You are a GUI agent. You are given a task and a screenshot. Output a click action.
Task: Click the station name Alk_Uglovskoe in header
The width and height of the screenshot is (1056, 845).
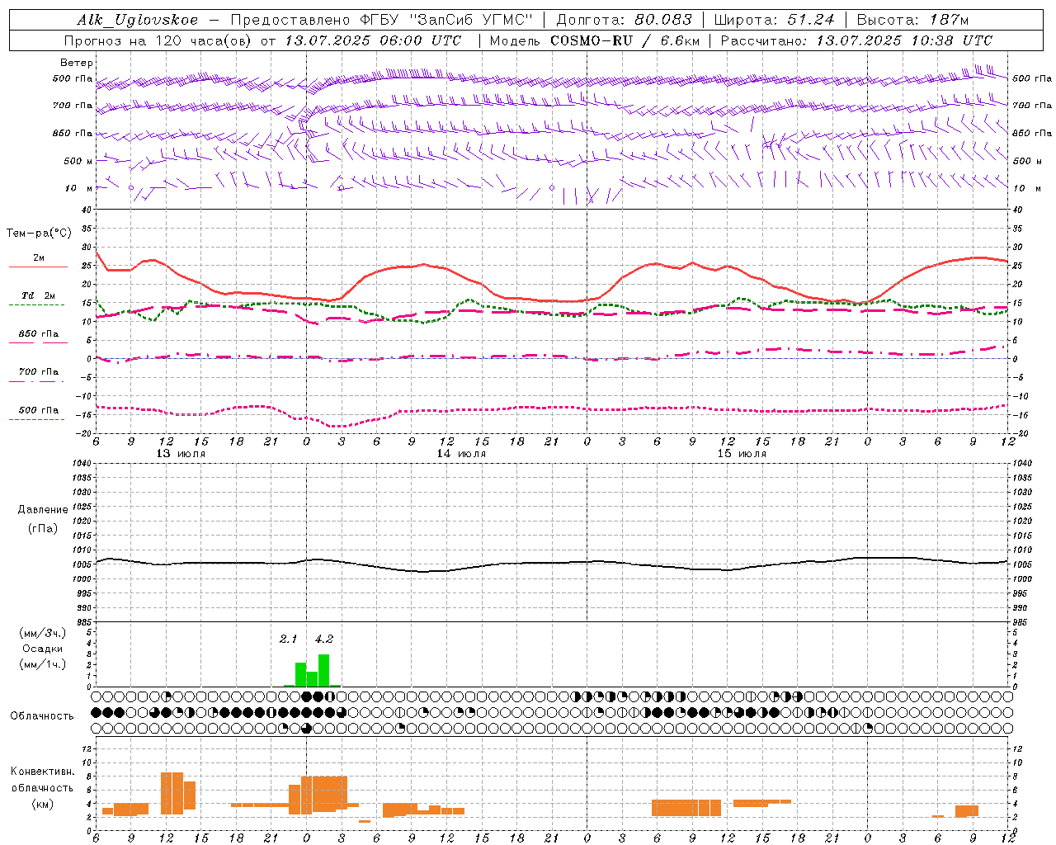click(x=138, y=20)
